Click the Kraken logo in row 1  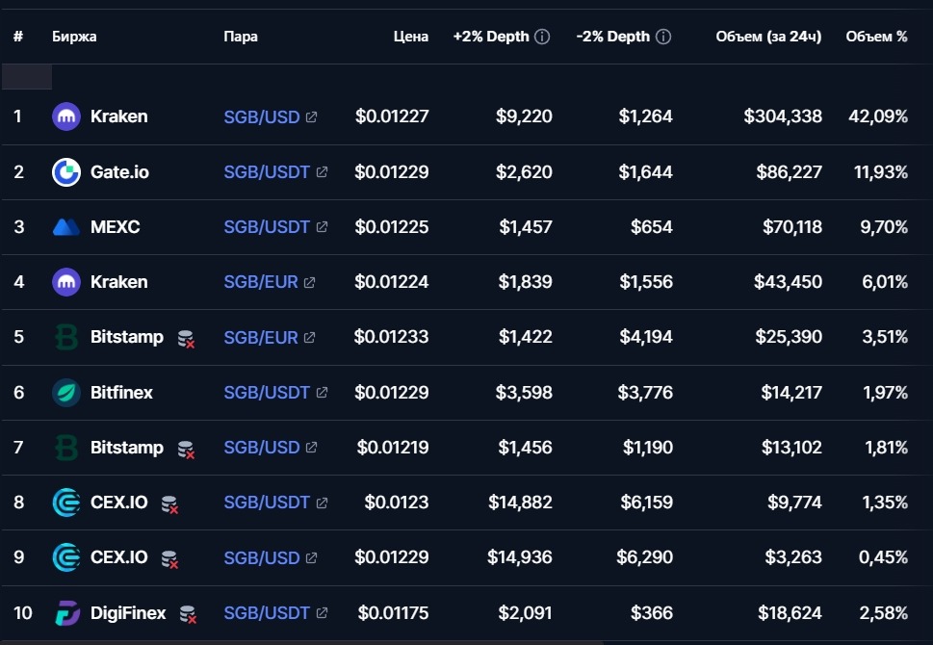point(66,116)
